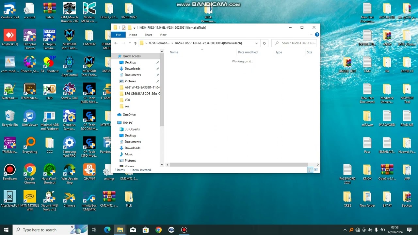Click the Windows Start button
Image resolution: width=418 pixels, height=235 pixels.
(x=6, y=230)
